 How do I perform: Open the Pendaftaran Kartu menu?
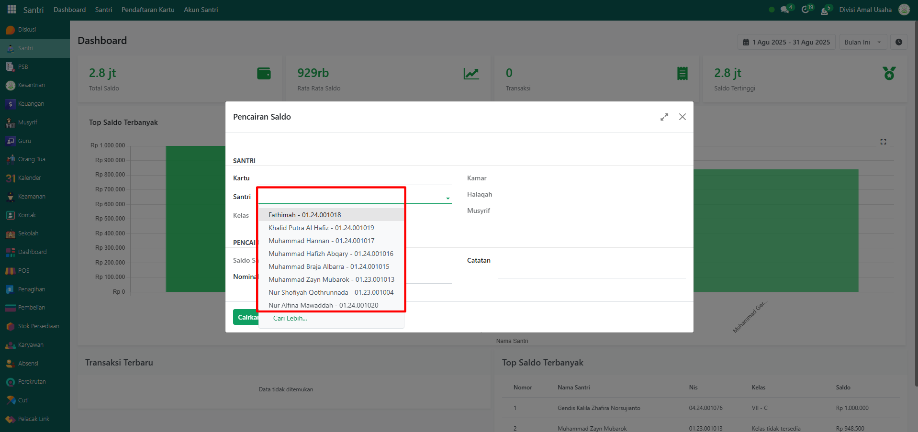[x=148, y=10]
